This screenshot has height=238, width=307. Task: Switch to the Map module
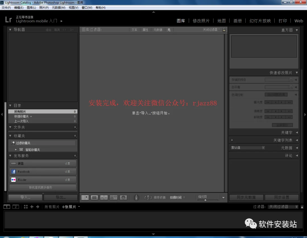tap(221, 21)
